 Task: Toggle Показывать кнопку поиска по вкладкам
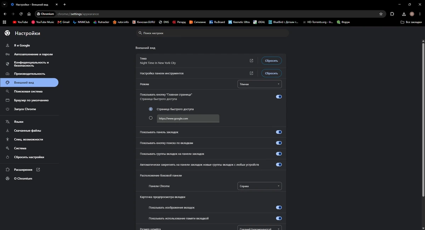tap(279, 143)
